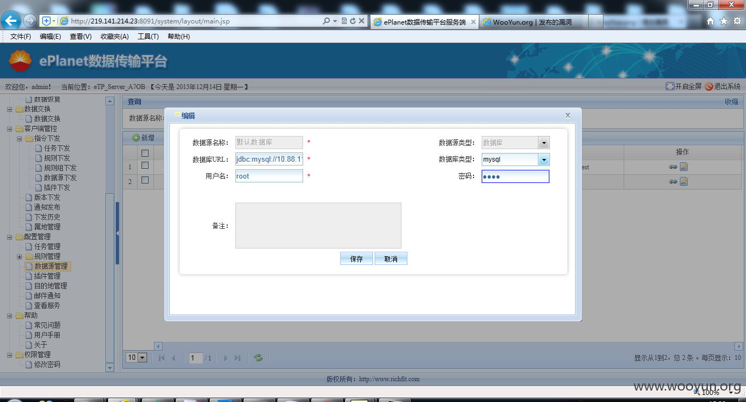Click 数据库URL input field
Viewport: 746px width, 402px height.
tap(269, 159)
